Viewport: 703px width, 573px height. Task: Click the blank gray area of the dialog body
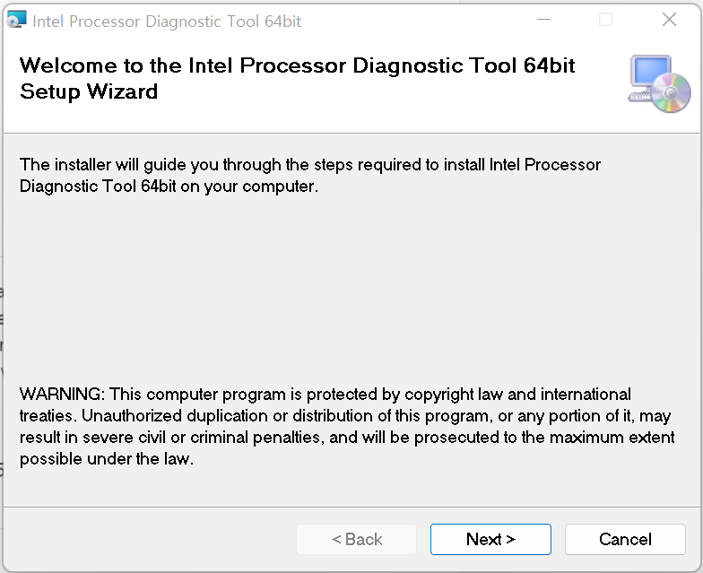[350, 287]
